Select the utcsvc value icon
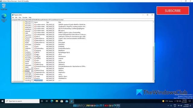Image resolution: width=193 pixels, height=108 pixels. (x=35, y=68)
